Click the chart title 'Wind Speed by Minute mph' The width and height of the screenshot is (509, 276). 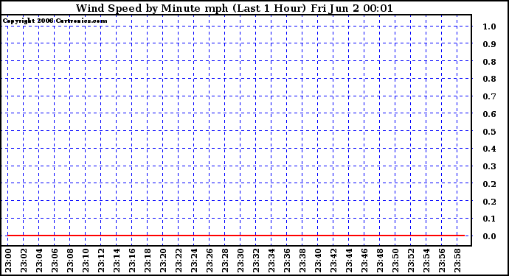click(x=152, y=8)
